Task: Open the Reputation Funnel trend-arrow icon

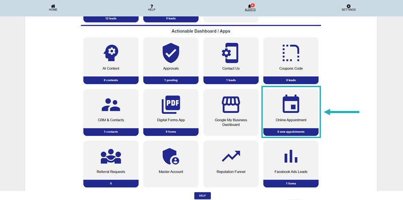Action: point(231,156)
